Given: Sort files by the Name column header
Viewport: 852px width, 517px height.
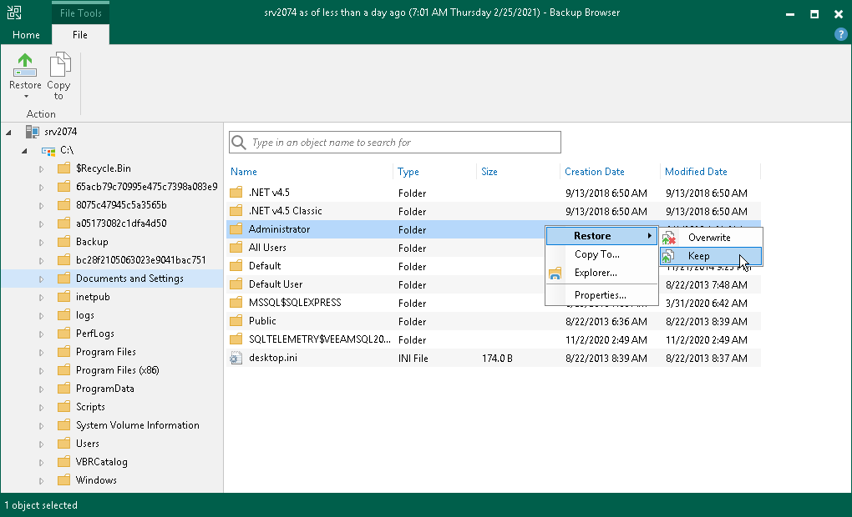Looking at the screenshot, I should (x=244, y=172).
